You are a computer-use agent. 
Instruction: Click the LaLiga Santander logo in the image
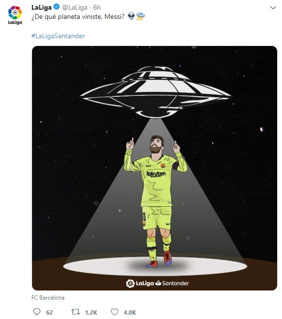157,283
